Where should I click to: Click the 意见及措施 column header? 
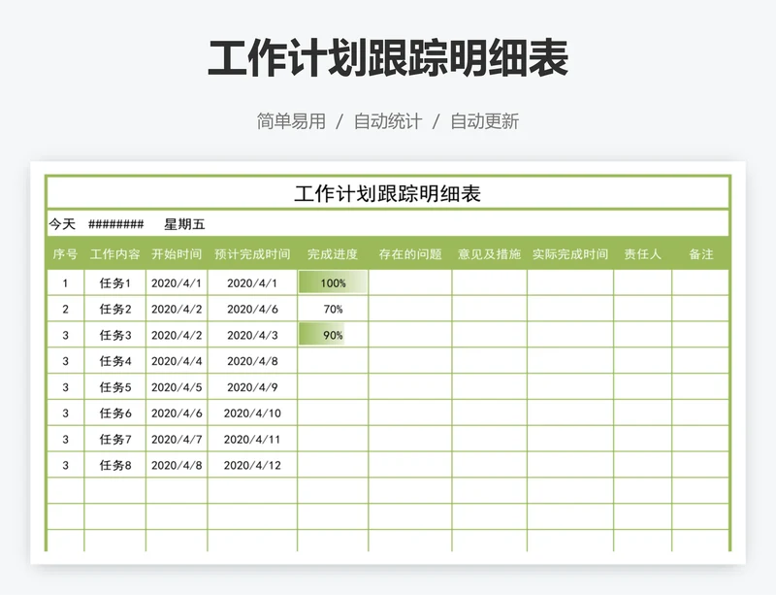(x=490, y=254)
